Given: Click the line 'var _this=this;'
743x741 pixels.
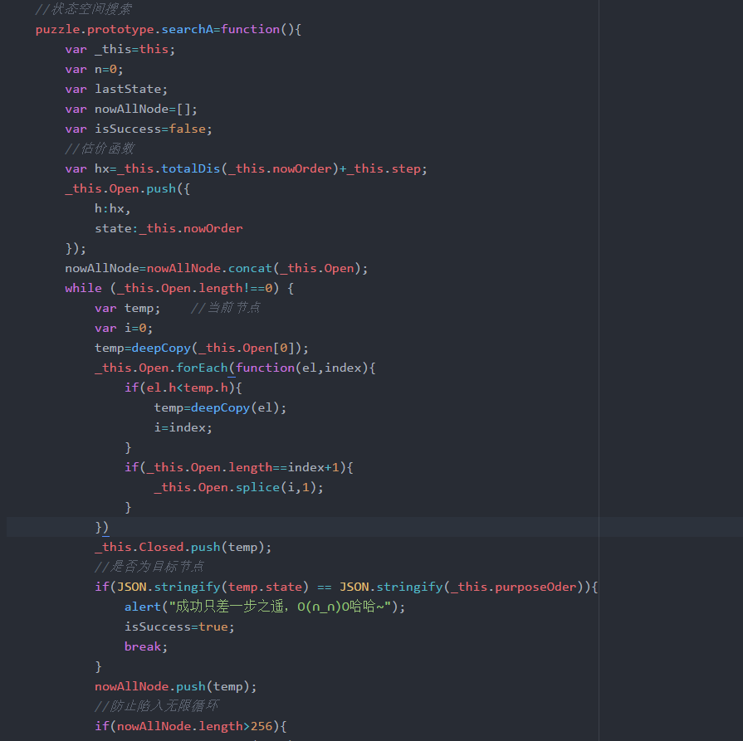Looking at the screenshot, I should coord(120,49).
